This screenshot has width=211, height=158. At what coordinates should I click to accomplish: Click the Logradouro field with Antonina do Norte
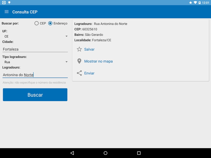click(35, 75)
